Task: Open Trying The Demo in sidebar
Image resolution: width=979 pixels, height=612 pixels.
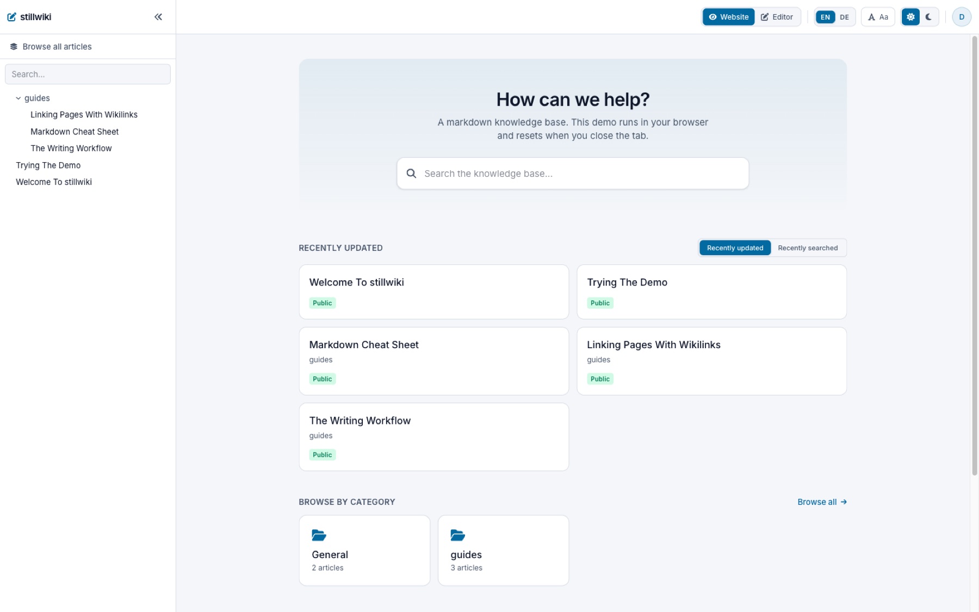Action: click(48, 165)
